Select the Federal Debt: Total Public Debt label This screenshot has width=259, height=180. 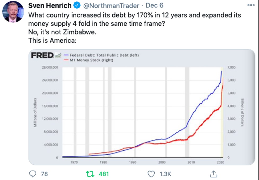(x=104, y=55)
